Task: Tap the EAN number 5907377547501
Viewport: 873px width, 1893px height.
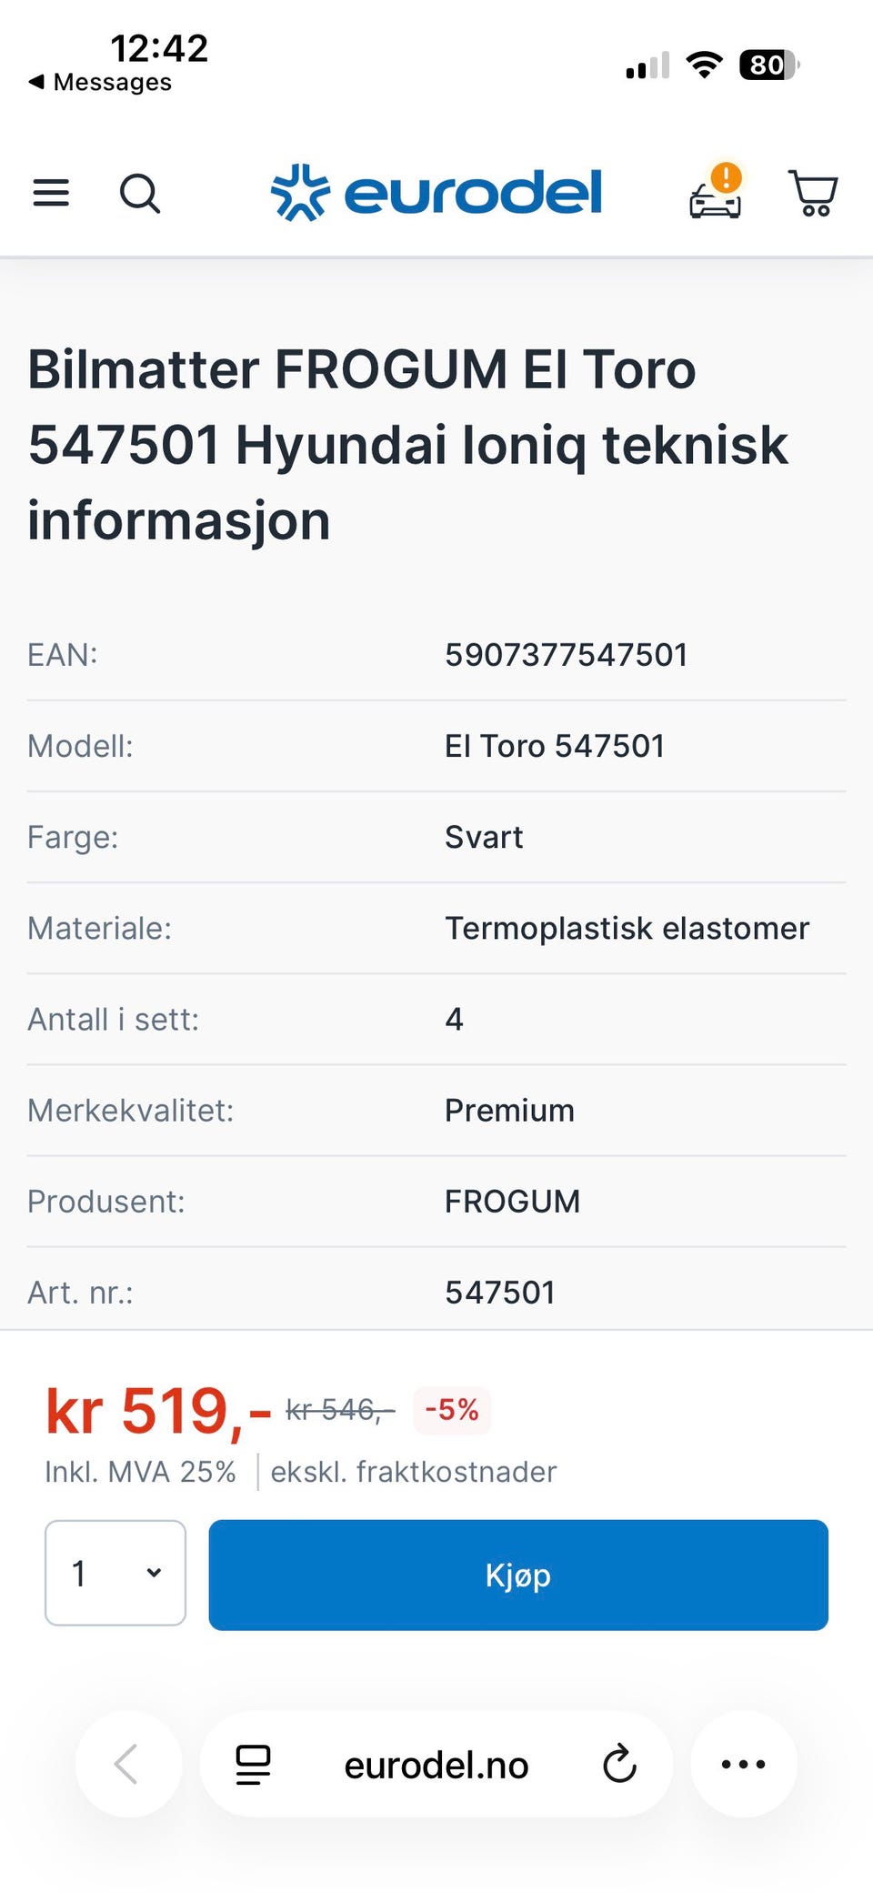Action: click(x=566, y=655)
